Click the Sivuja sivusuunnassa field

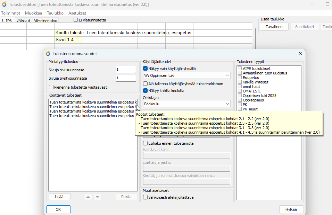126,70
